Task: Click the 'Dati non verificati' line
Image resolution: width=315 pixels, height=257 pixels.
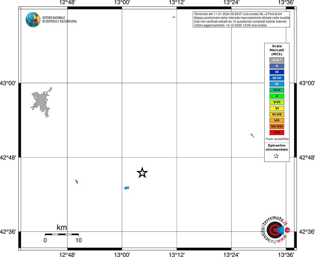Action: 240,22
